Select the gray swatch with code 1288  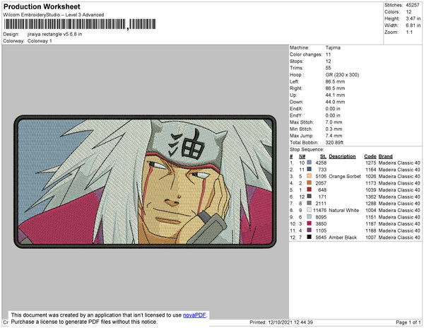(309, 203)
